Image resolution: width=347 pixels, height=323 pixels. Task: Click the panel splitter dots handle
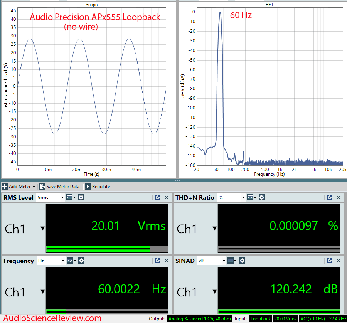click(177, 180)
